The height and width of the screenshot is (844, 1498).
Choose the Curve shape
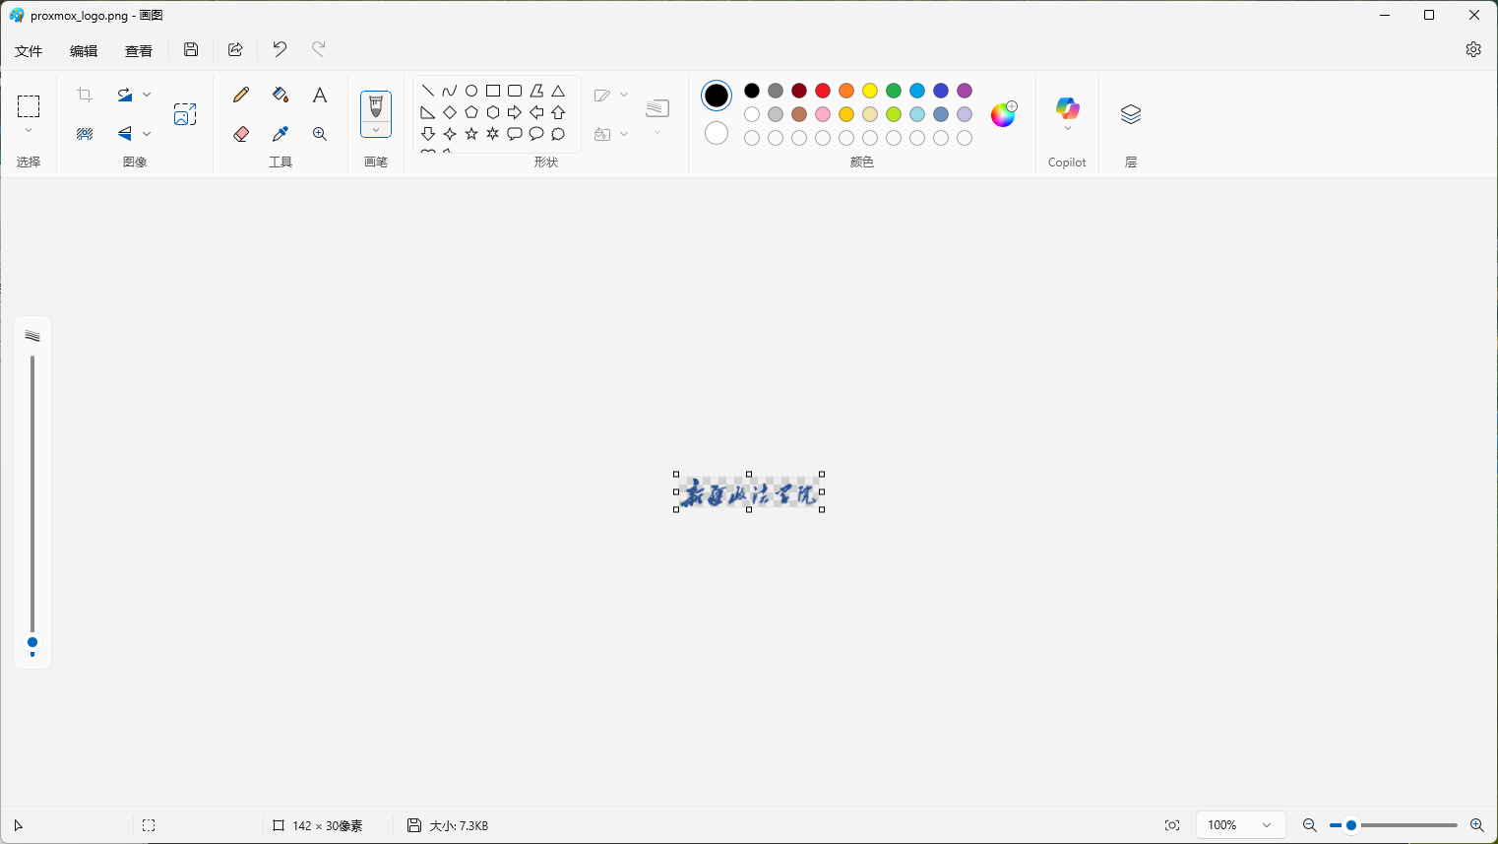coord(450,91)
